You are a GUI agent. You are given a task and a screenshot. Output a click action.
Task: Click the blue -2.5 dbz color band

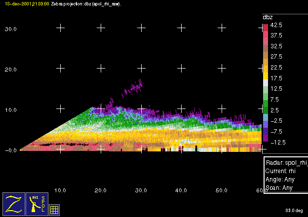[265, 120]
